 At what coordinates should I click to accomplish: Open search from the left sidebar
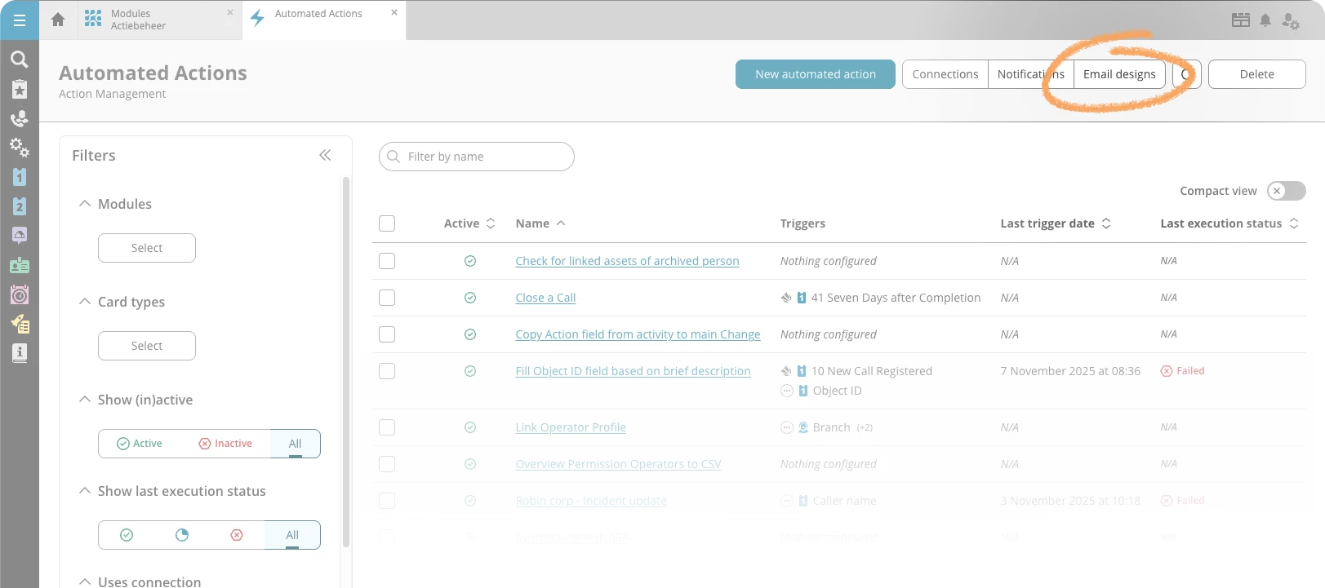point(20,59)
